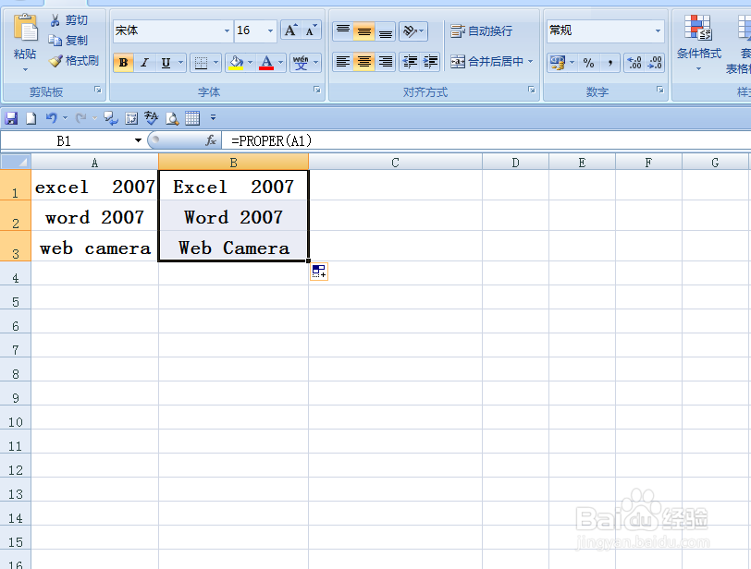Decrease font size with small A button
Image resolution: width=751 pixels, height=569 pixels.
[311, 30]
